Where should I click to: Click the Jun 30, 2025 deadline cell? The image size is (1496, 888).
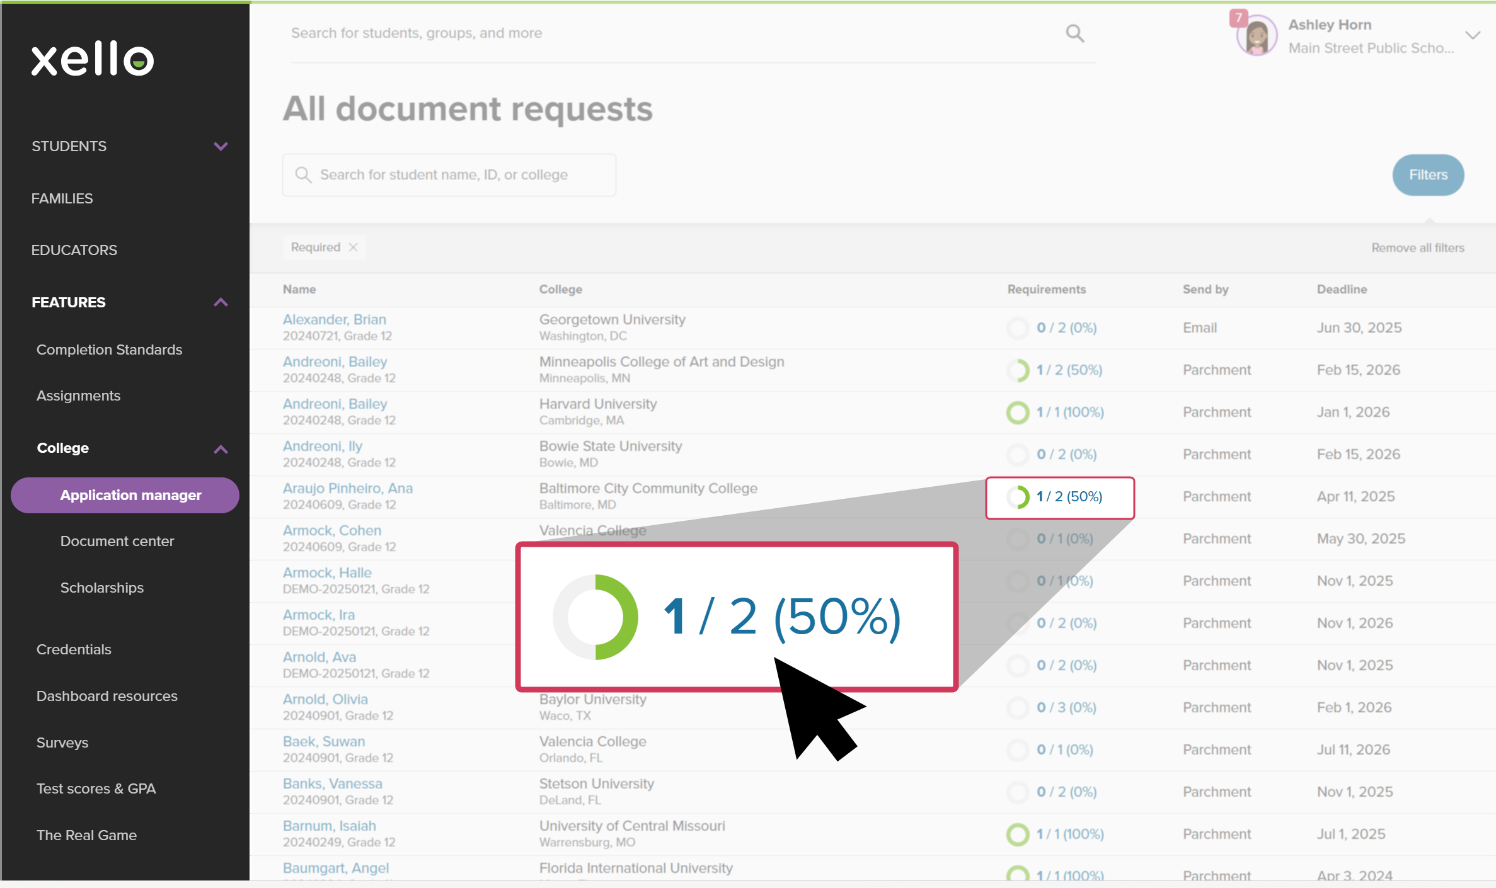(1359, 328)
